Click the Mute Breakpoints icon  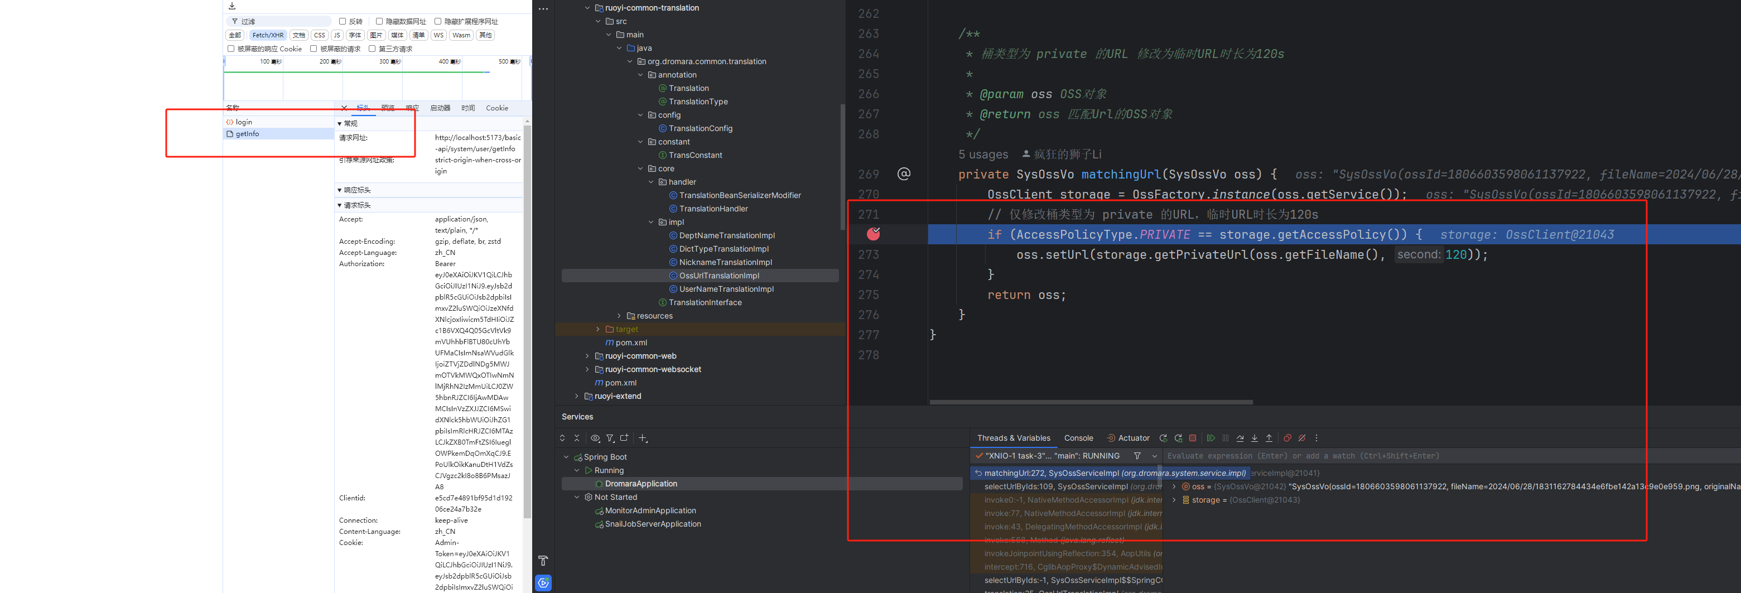(x=1301, y=438)
